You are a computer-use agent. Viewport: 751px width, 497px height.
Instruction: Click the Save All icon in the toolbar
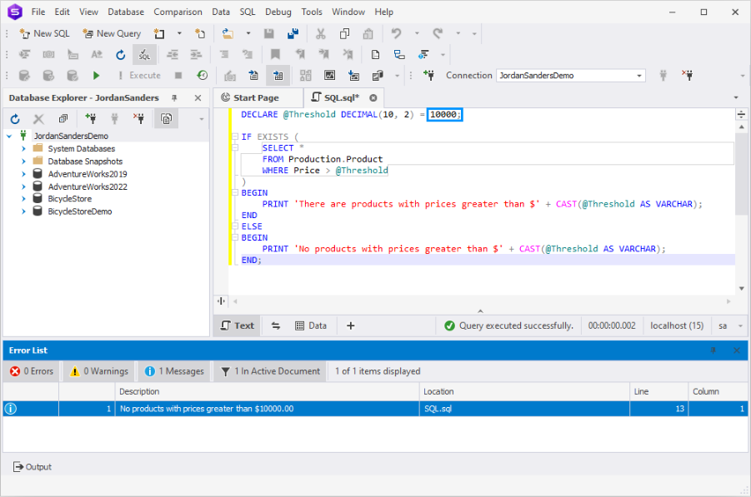[x=293, y=33]
